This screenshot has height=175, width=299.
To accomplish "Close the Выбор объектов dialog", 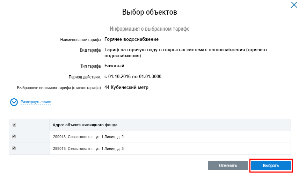I will point(294,5).
